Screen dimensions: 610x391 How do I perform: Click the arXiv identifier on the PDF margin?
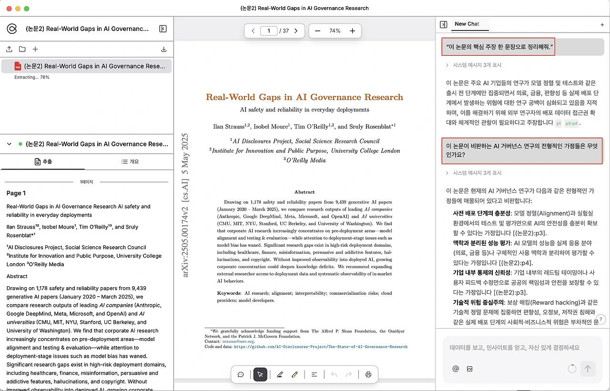(185, 205)
